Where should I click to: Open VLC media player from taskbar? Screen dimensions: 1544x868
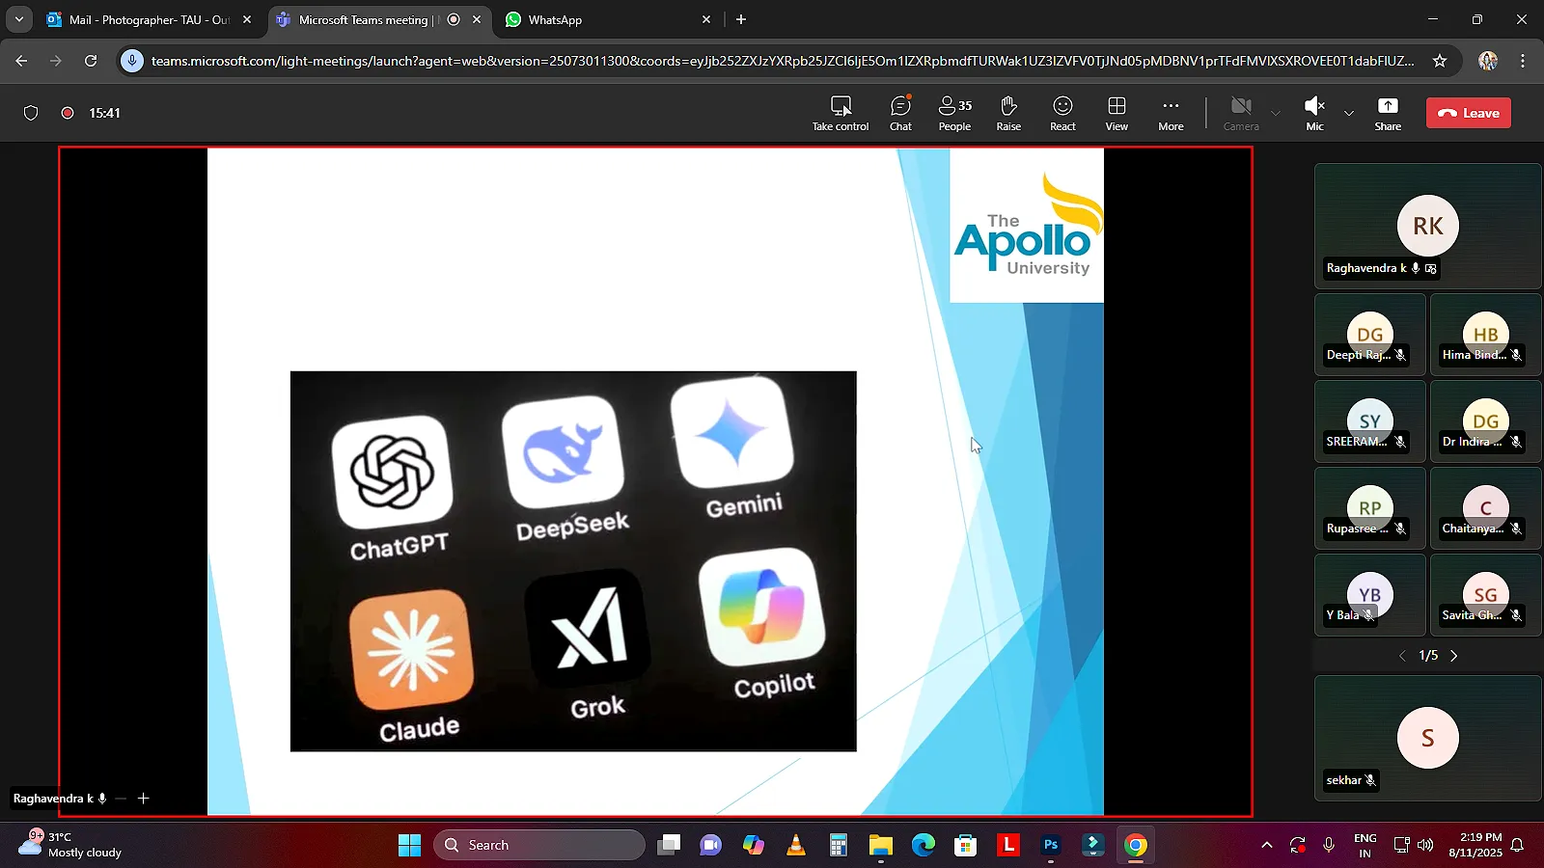(796, 845)
